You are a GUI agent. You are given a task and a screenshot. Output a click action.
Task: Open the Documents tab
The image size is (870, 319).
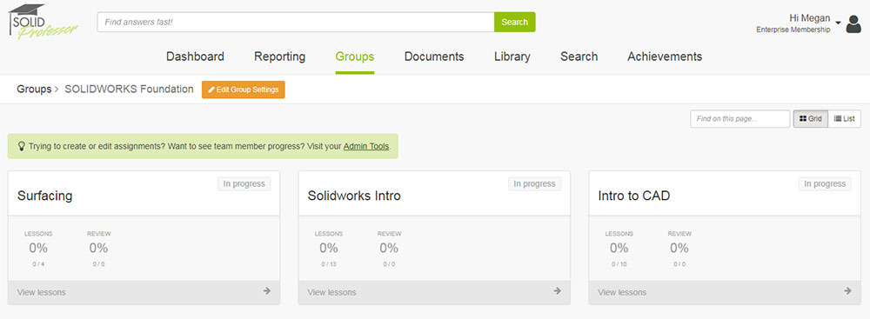pyautogui.click(x=434, y=56)
